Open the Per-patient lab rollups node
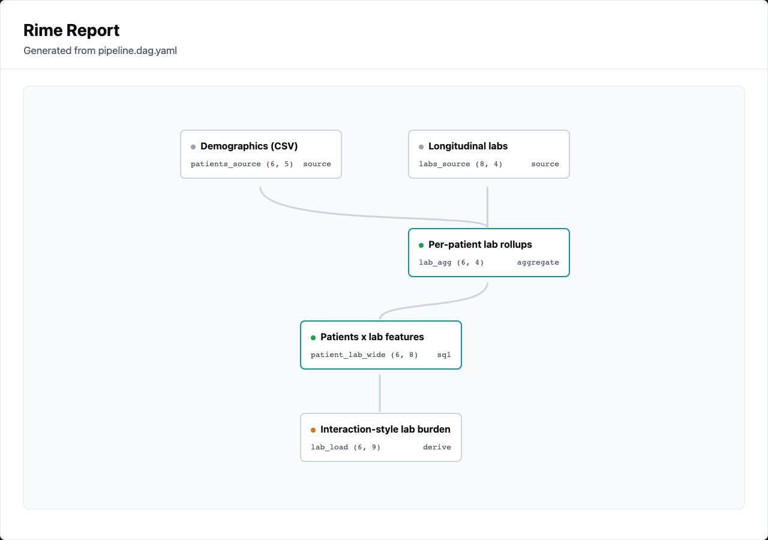This screenshot has width=768, height=540. [x=489, y=253]
